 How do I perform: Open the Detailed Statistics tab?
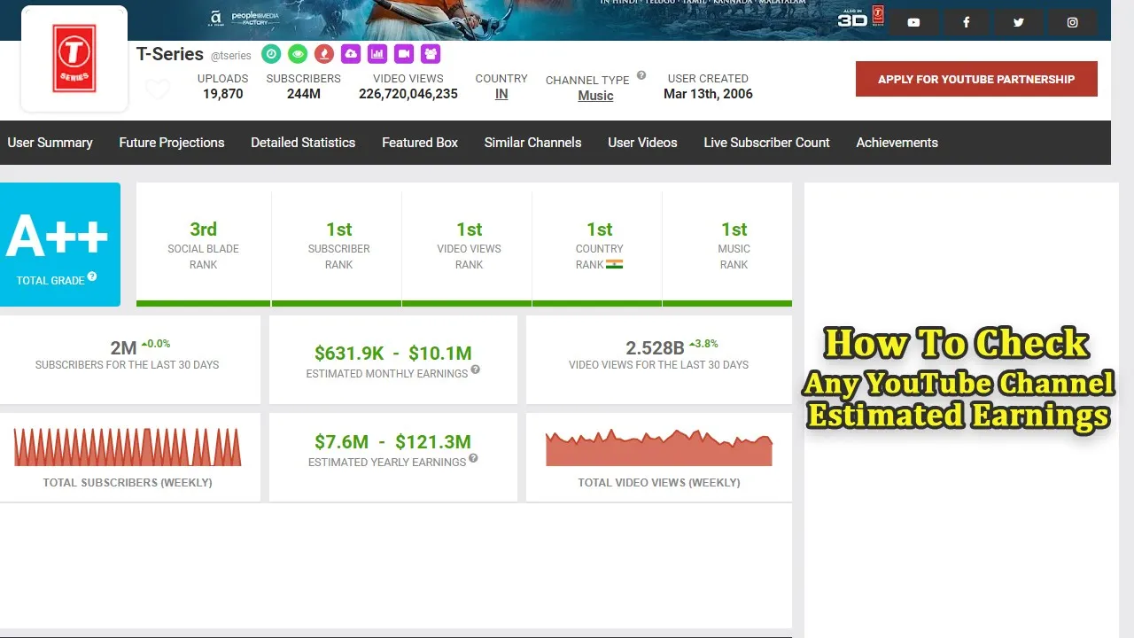coord(303,143)
